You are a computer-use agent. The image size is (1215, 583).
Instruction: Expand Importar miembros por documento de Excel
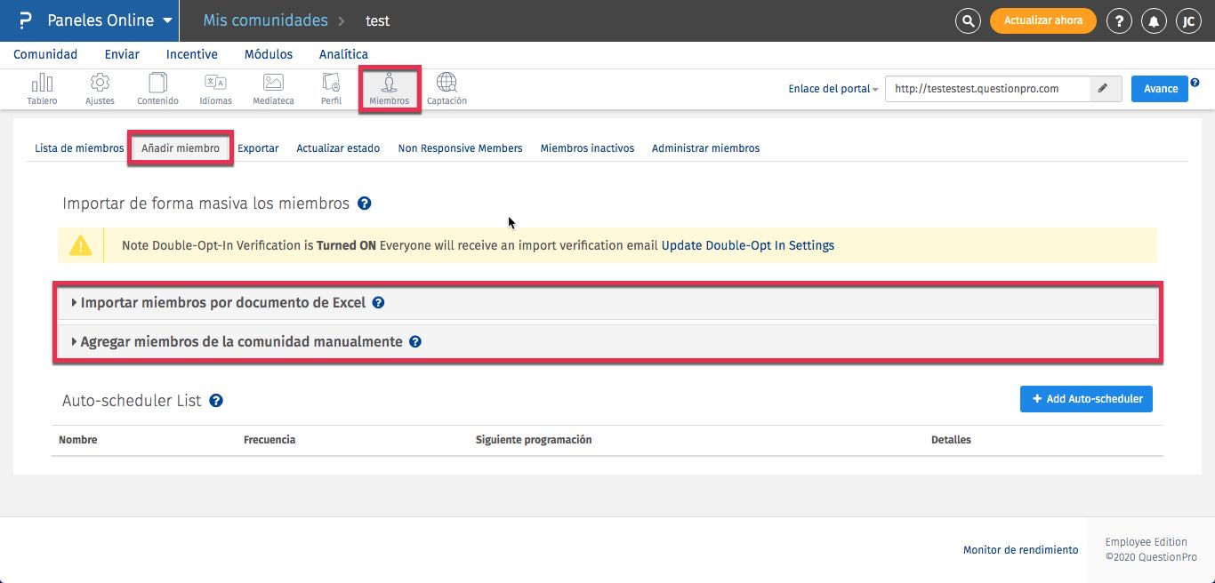coord(223,303)
